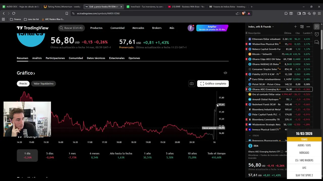The image size is (323, 181).
Task: Collapse the STOCKS watchlist section
Action: [250, 135]
